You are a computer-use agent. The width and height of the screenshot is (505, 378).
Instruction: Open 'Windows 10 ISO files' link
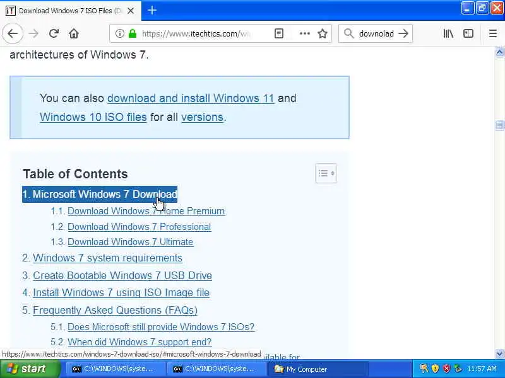93,117
